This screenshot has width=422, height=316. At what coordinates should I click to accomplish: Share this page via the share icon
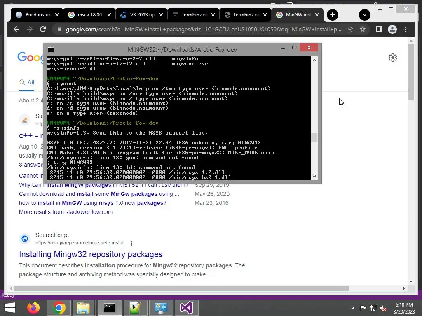coord(349,29)
